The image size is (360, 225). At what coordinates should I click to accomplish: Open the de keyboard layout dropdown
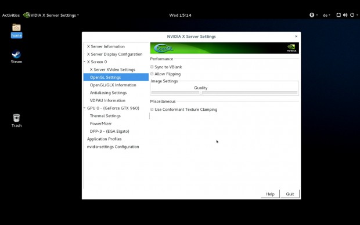coord(326,15)
